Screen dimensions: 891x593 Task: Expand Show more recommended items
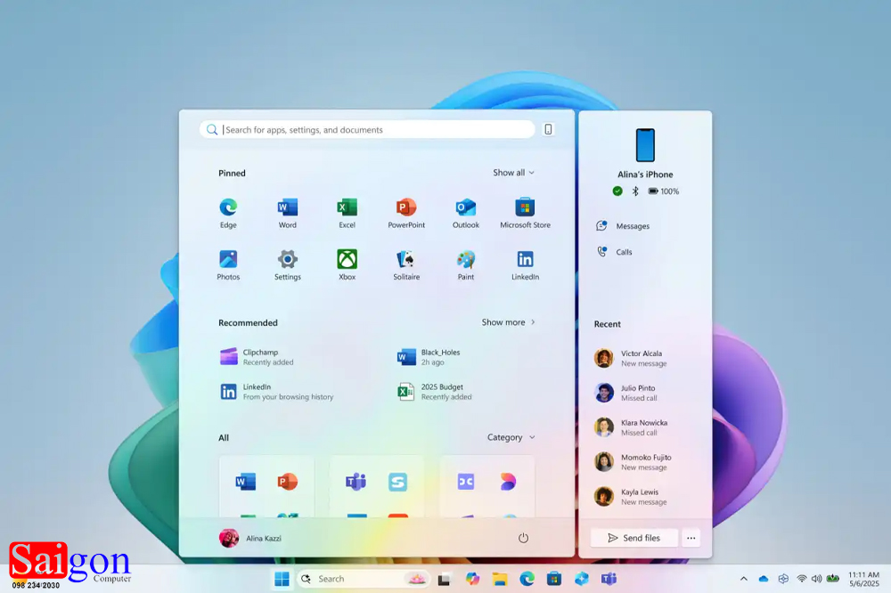[509, 322]
